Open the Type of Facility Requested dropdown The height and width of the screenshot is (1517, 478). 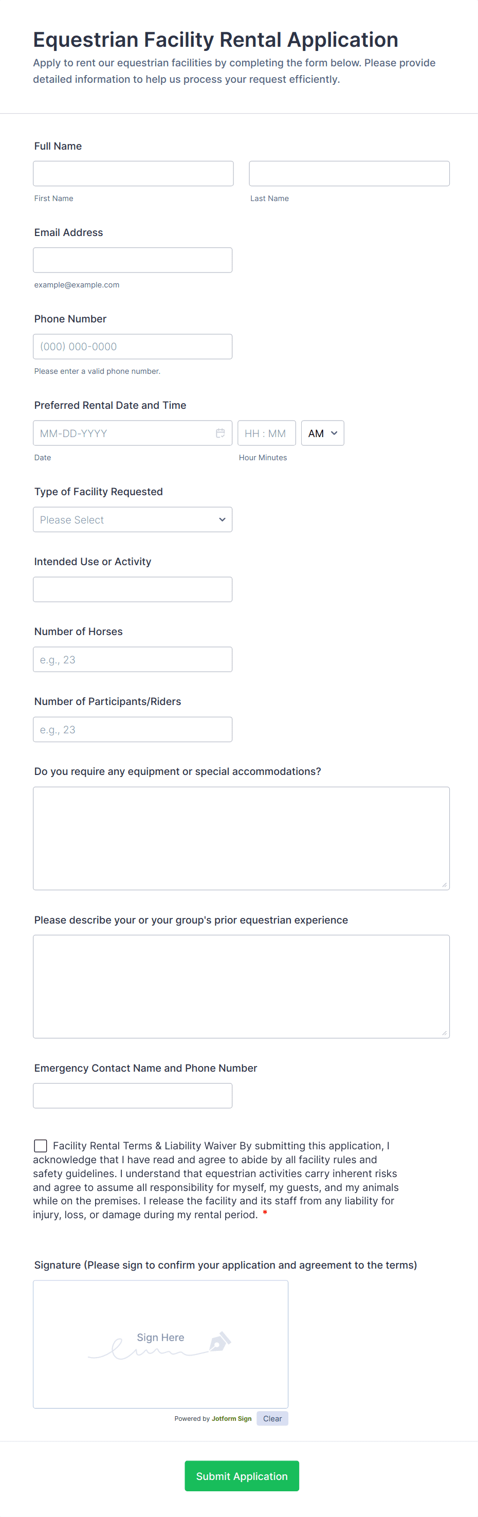[x=133, y=519]
